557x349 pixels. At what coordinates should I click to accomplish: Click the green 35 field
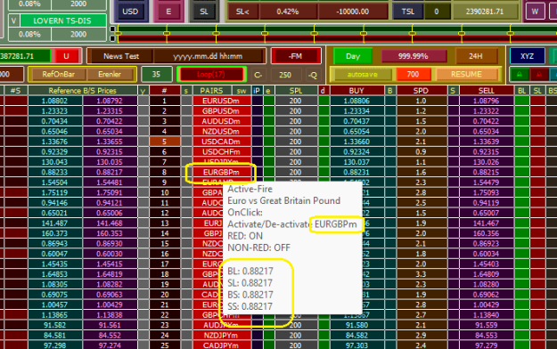(156, 74)
